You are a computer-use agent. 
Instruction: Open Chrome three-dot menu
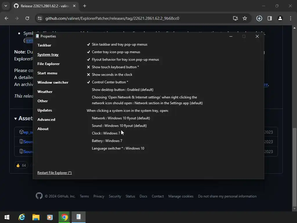291,18
